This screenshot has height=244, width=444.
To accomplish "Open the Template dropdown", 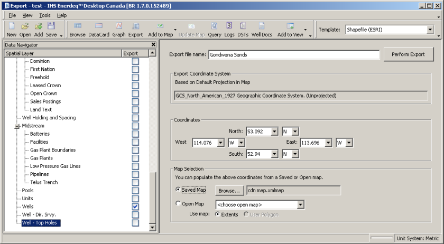I will [430, 30].
